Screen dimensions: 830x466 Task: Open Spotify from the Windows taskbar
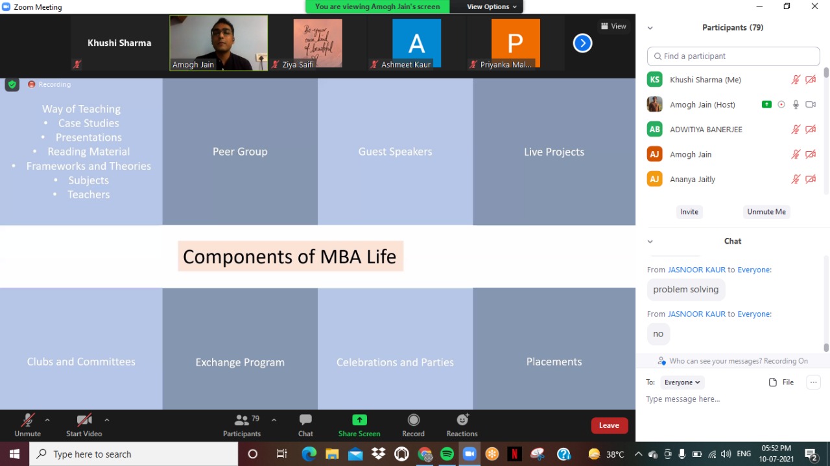coord(447,454)
